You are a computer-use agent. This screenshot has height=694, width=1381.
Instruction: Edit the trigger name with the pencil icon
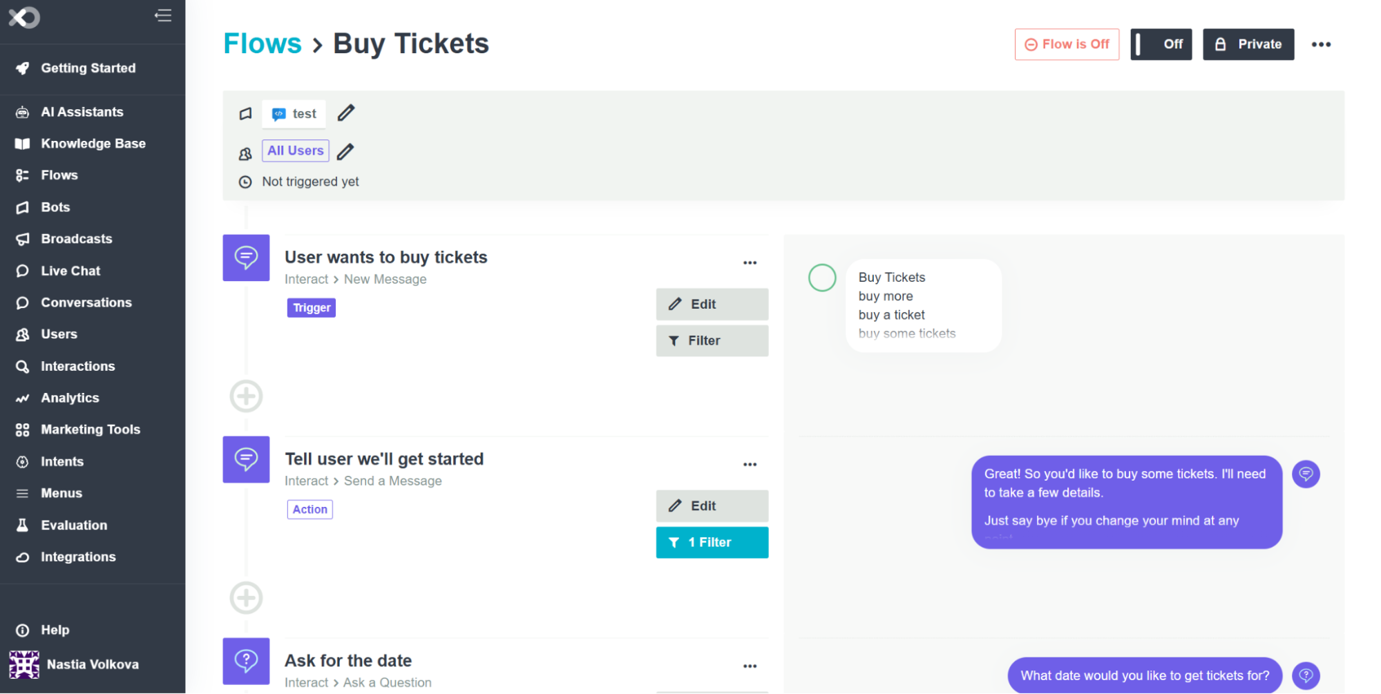(345, 113)
